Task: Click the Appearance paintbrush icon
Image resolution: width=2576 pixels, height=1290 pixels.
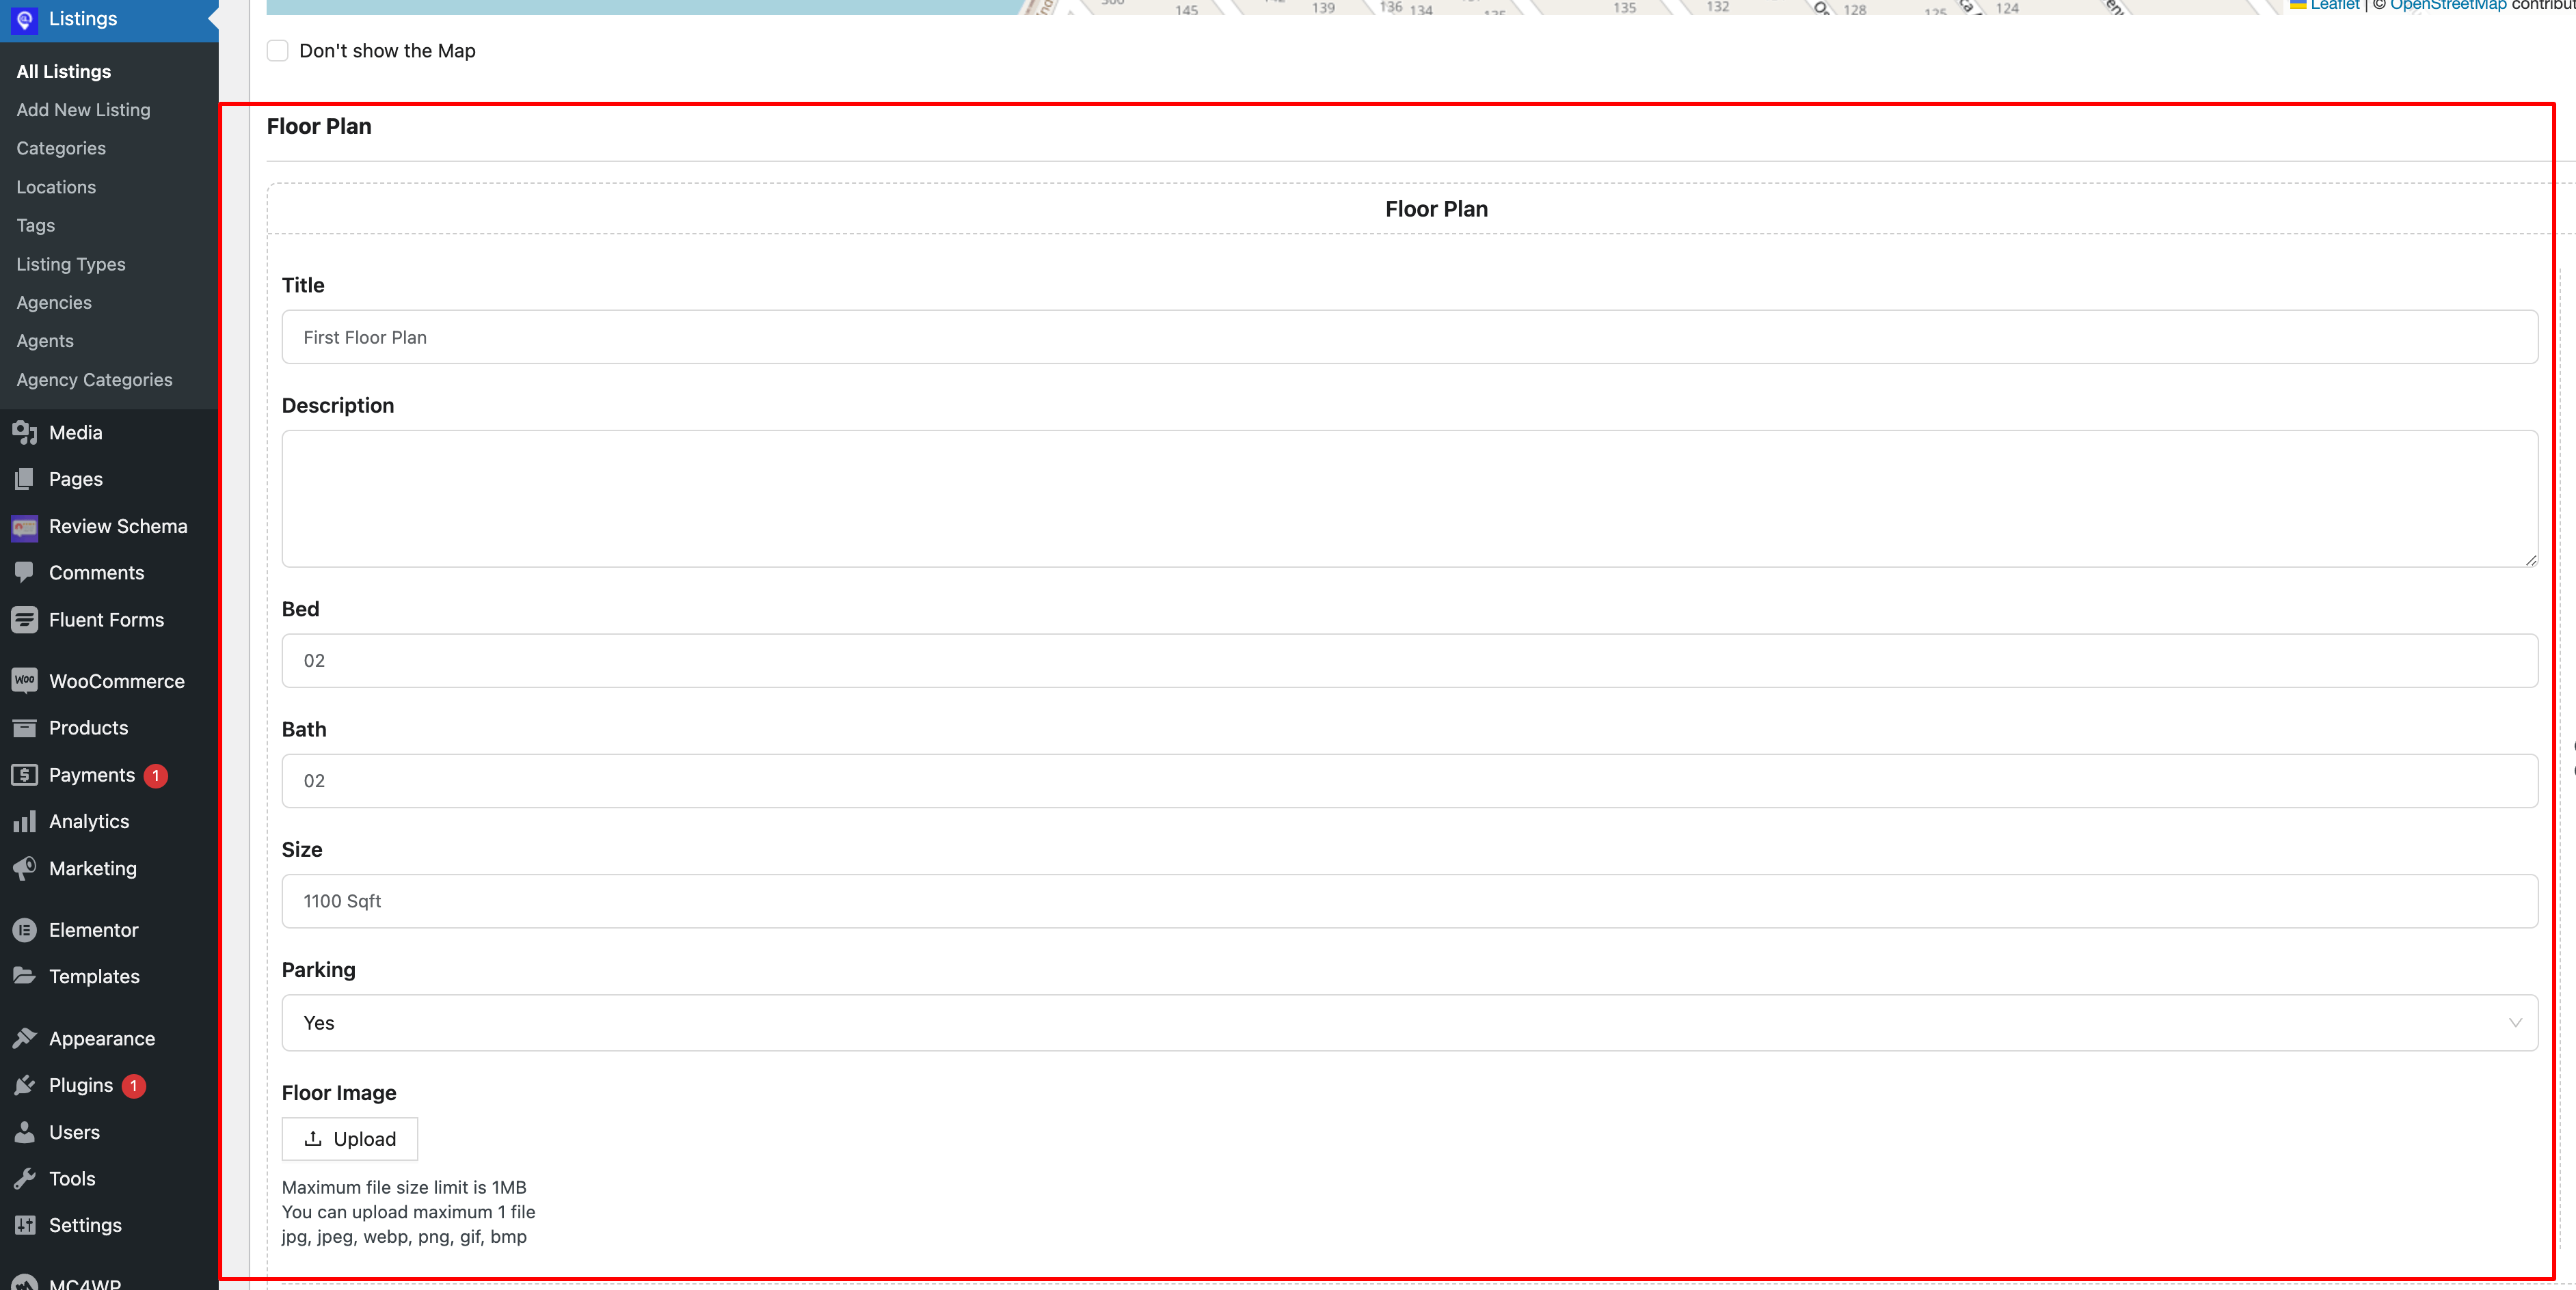Action: pos(25,1038)
